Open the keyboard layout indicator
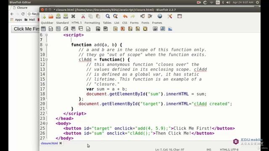Image resolution: width=269 pixels, height=151 pixels. [x=218, y=3]
